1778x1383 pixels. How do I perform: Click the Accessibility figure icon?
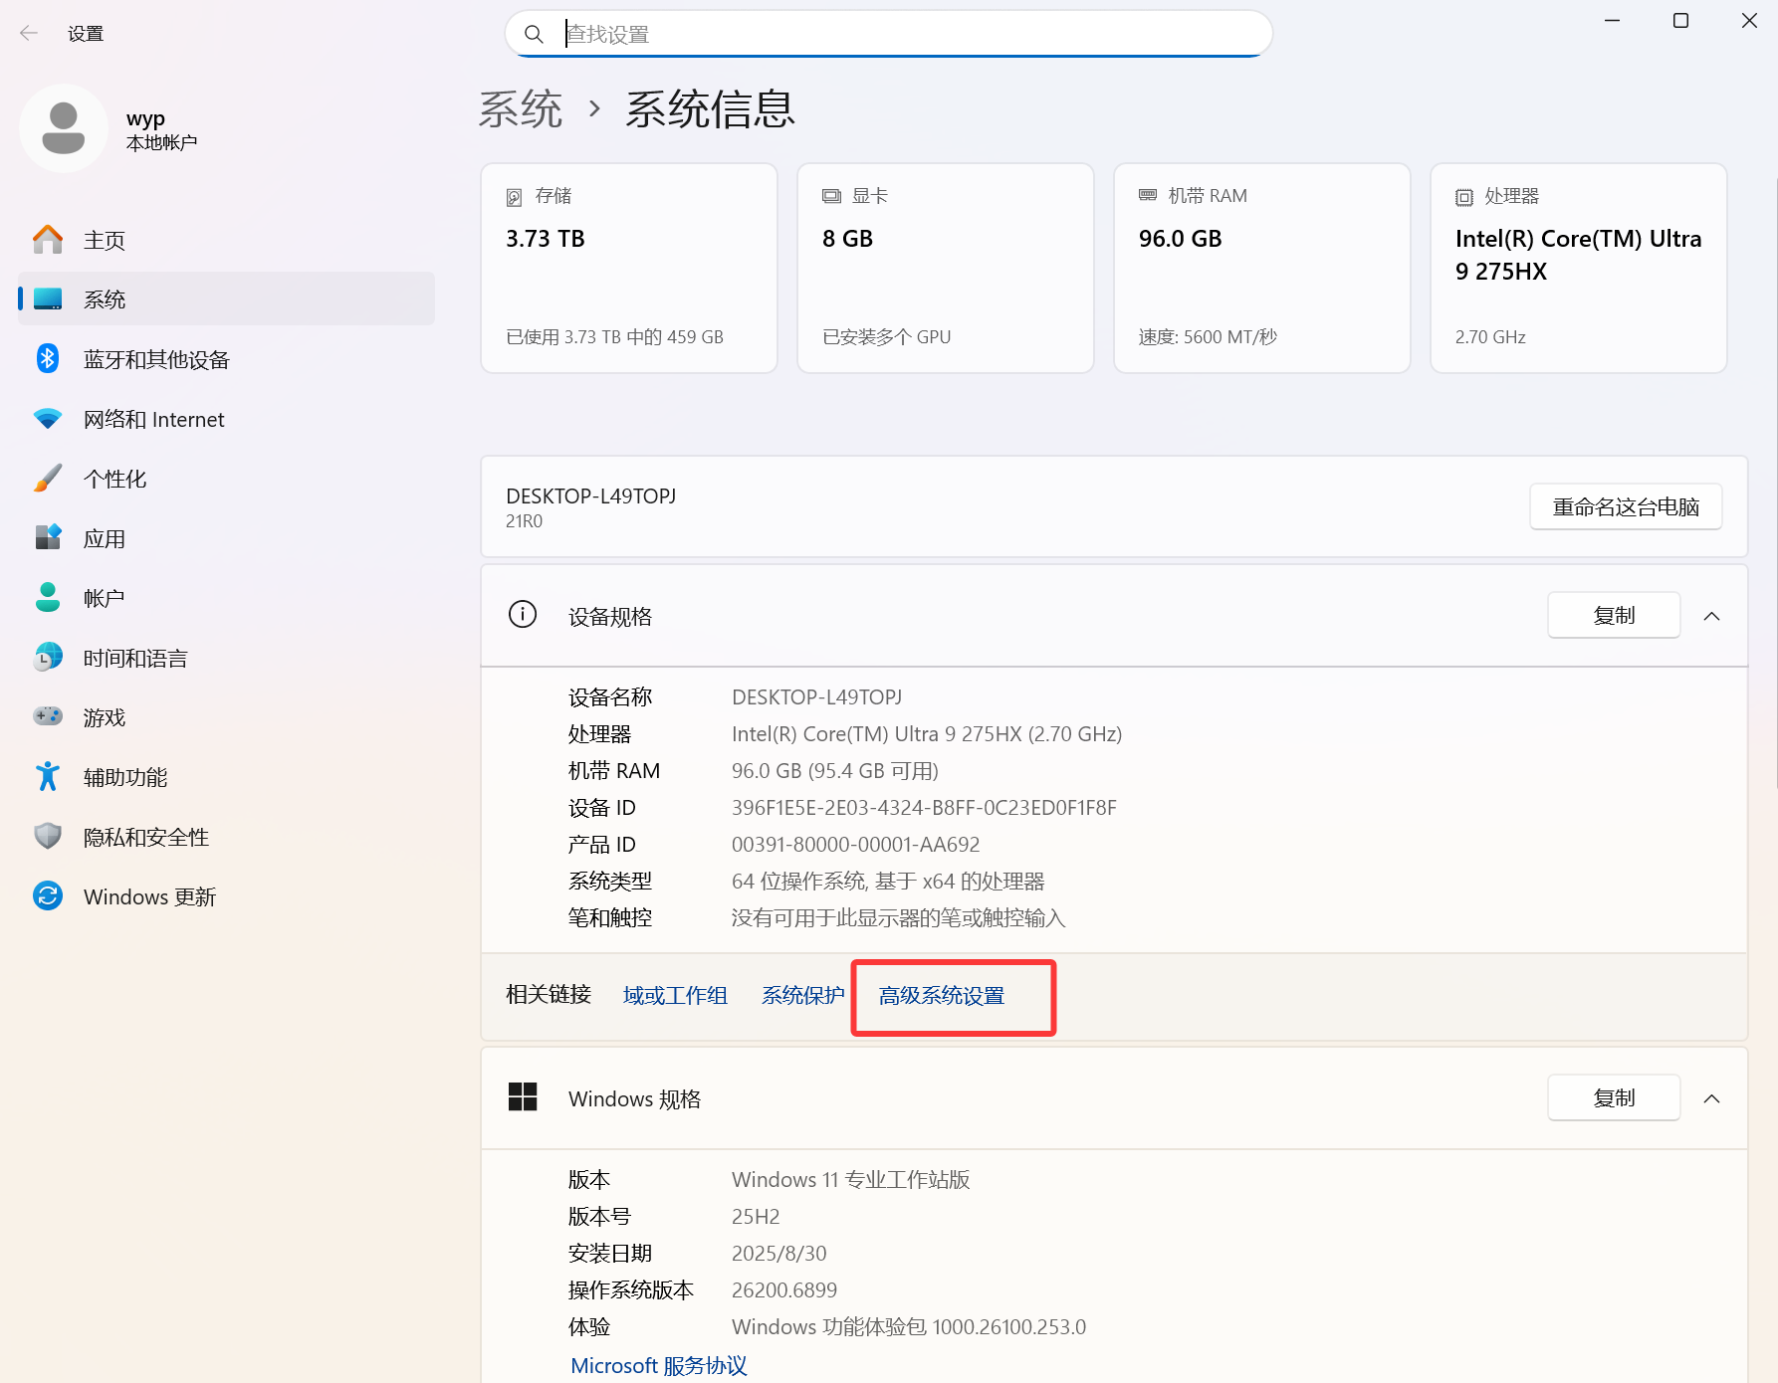pyautogui.click(x=48, y=777)
